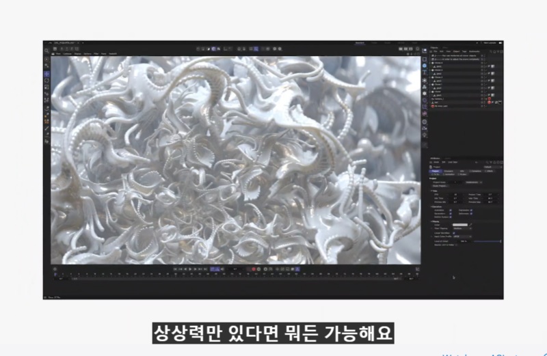Click the timeline frame ruler
Viewport: 547px width, 356px height.
point(236,275)
